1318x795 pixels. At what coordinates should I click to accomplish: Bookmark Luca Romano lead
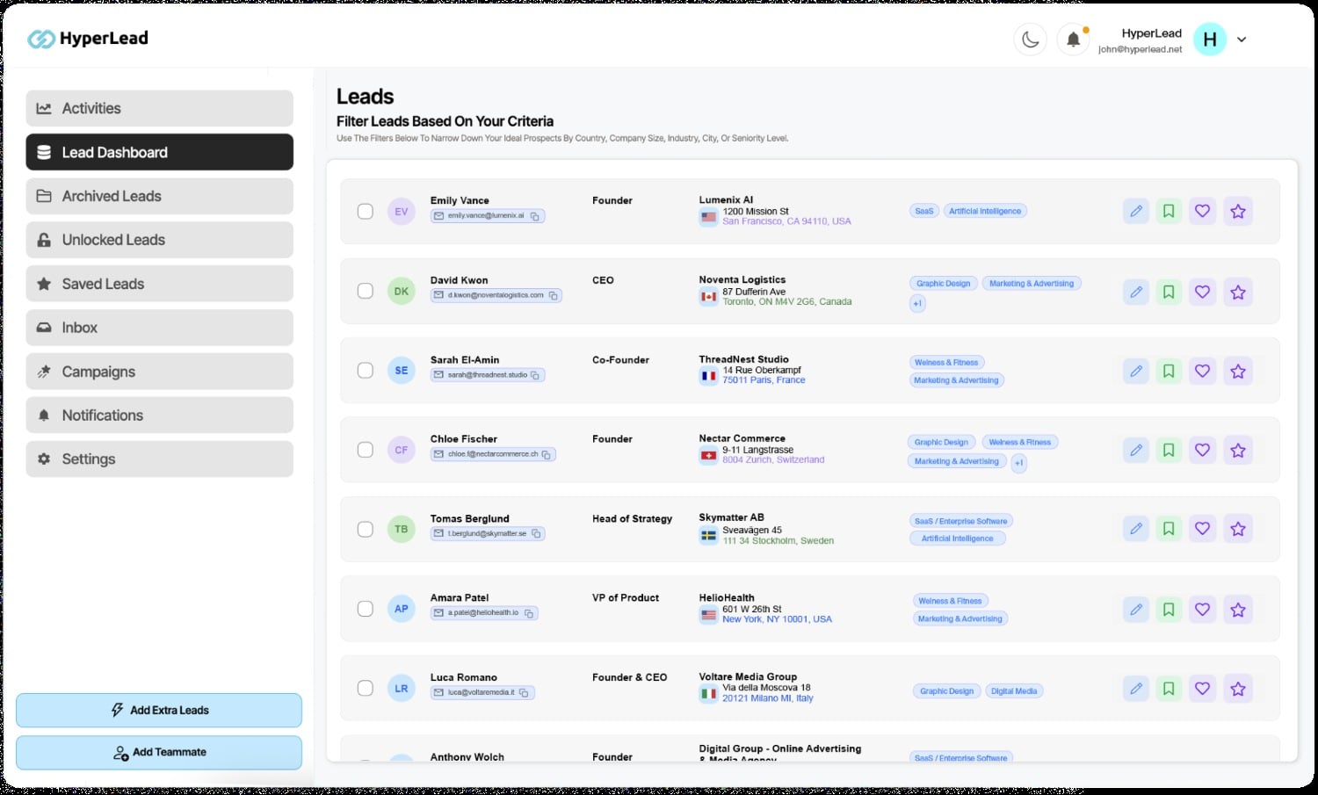point(1169,689)
